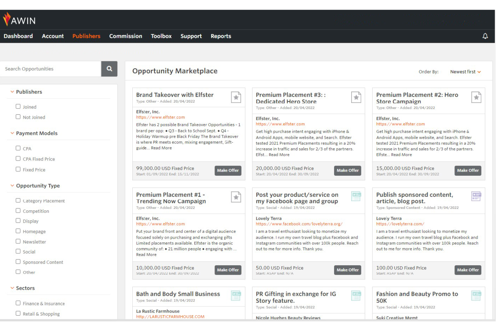The image size is (496, 331).
Task: Click star icon on Premium Placement #2 card
Action: (476, 97)
